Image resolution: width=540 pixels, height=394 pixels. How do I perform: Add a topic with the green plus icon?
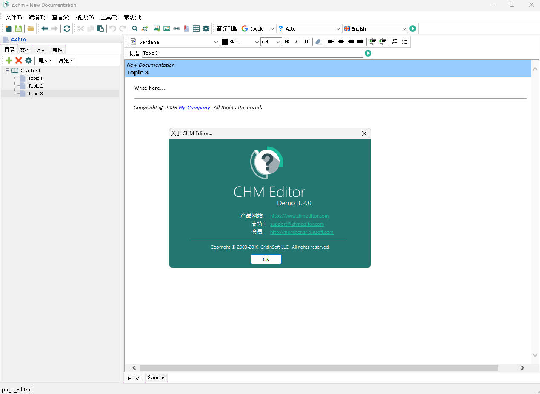[x=9, y=60]
